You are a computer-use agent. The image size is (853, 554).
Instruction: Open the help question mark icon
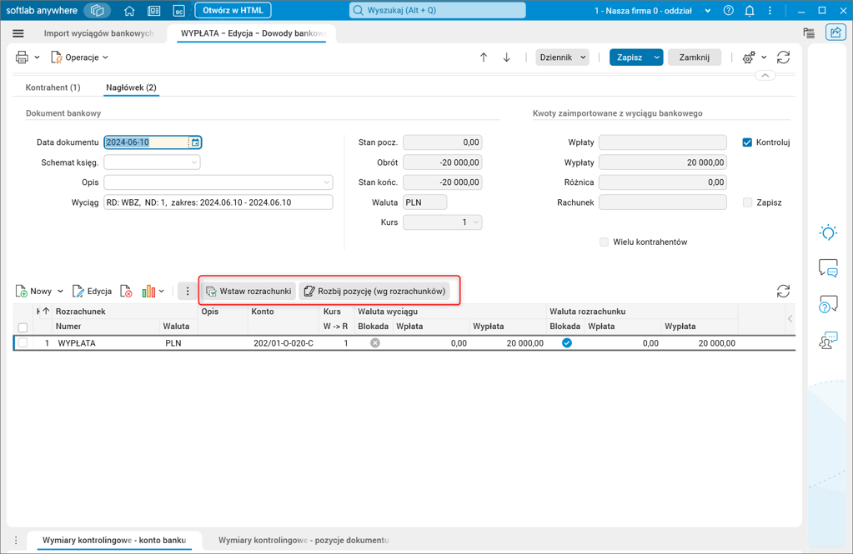pyautogui.click(x=729, y=10)
